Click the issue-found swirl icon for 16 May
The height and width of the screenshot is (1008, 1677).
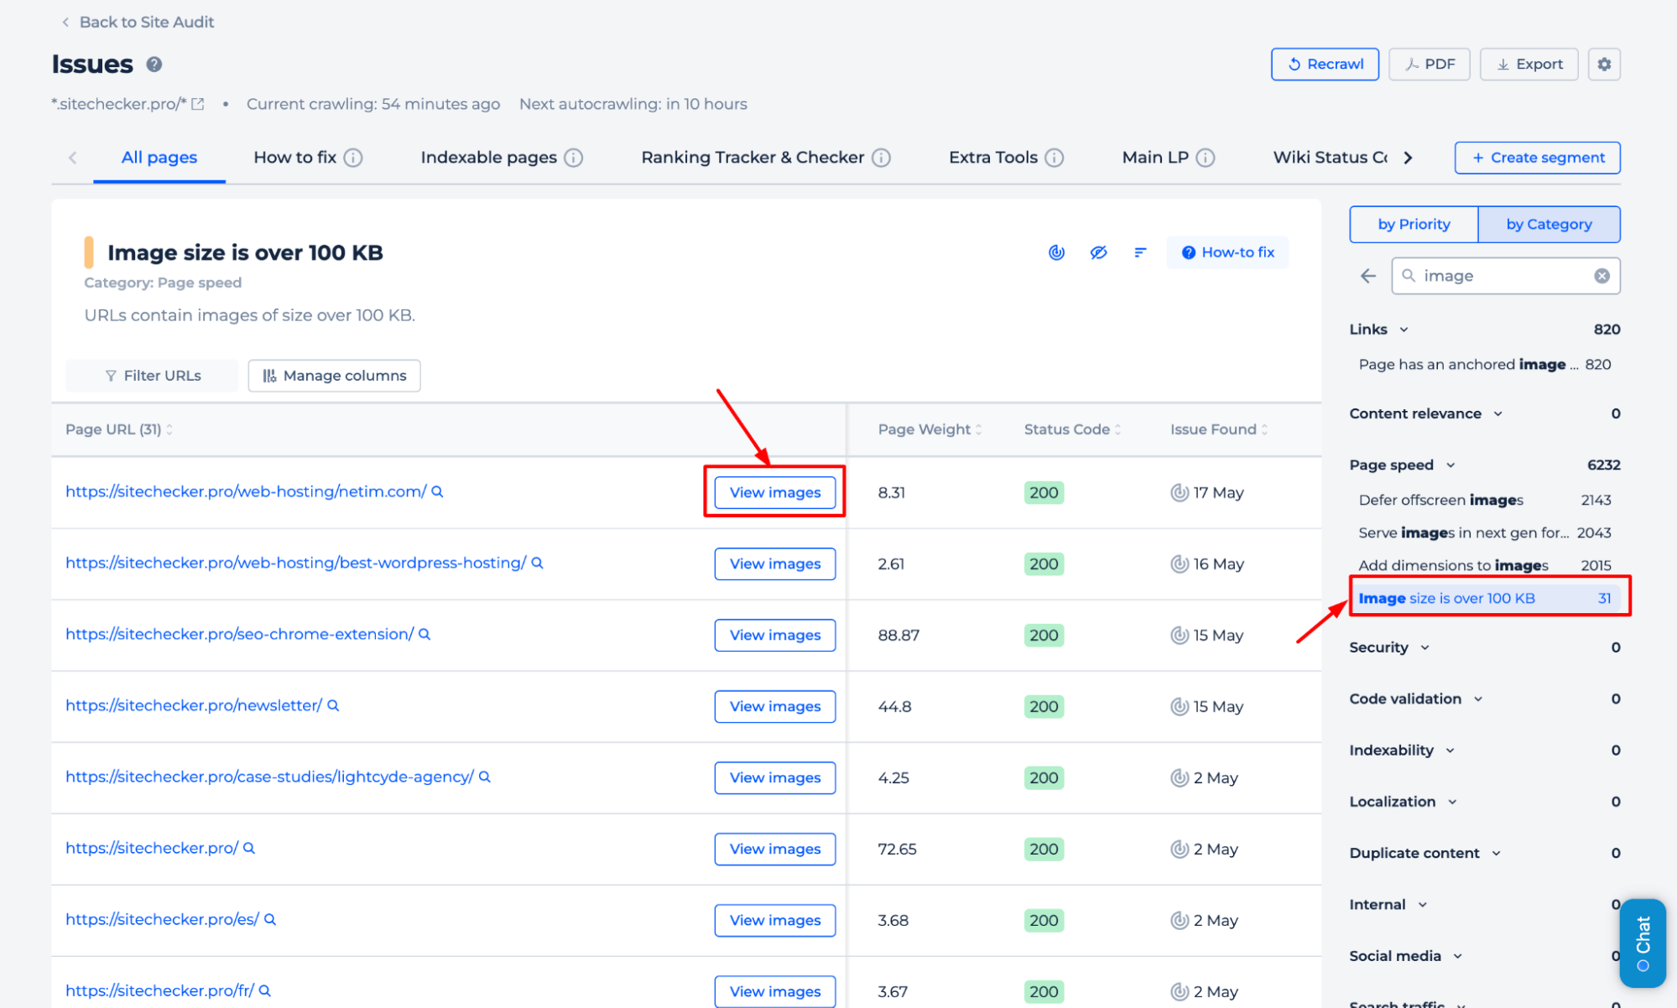coord(1180,564)
